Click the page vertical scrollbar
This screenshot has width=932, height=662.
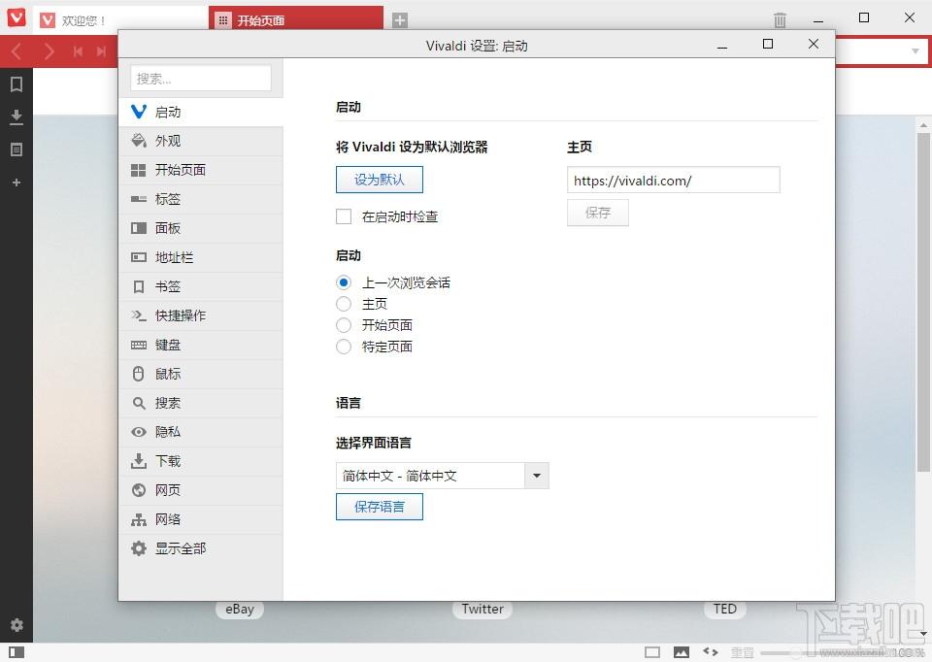pyautogui.click(x=923, y=303)
